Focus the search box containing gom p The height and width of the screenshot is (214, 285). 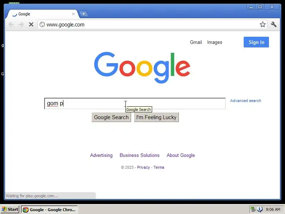tap(135, 103)
